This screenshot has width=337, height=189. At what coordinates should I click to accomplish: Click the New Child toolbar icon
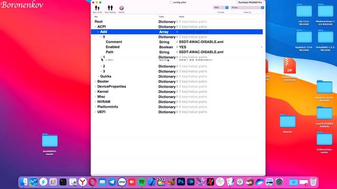tap(97, 8)
